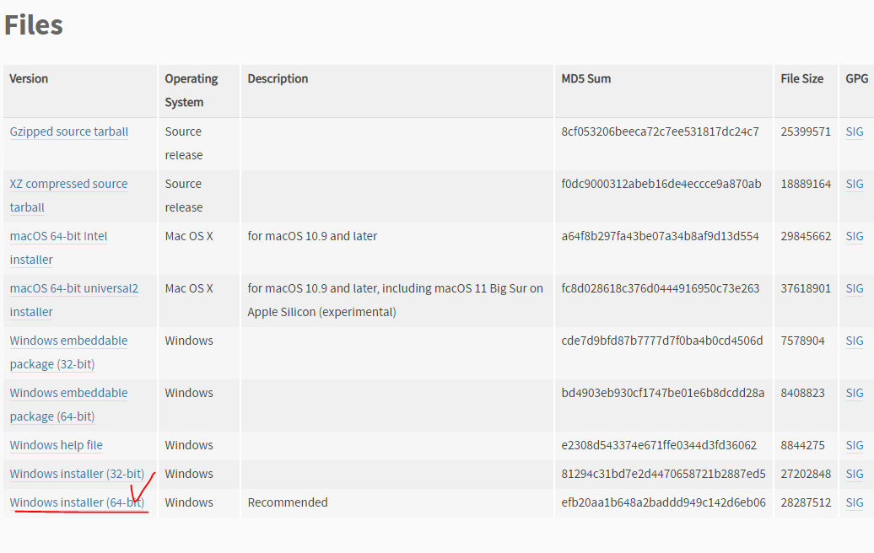Click file size 37618901
This screenshot has width=874, height=553.
[806, 289]
